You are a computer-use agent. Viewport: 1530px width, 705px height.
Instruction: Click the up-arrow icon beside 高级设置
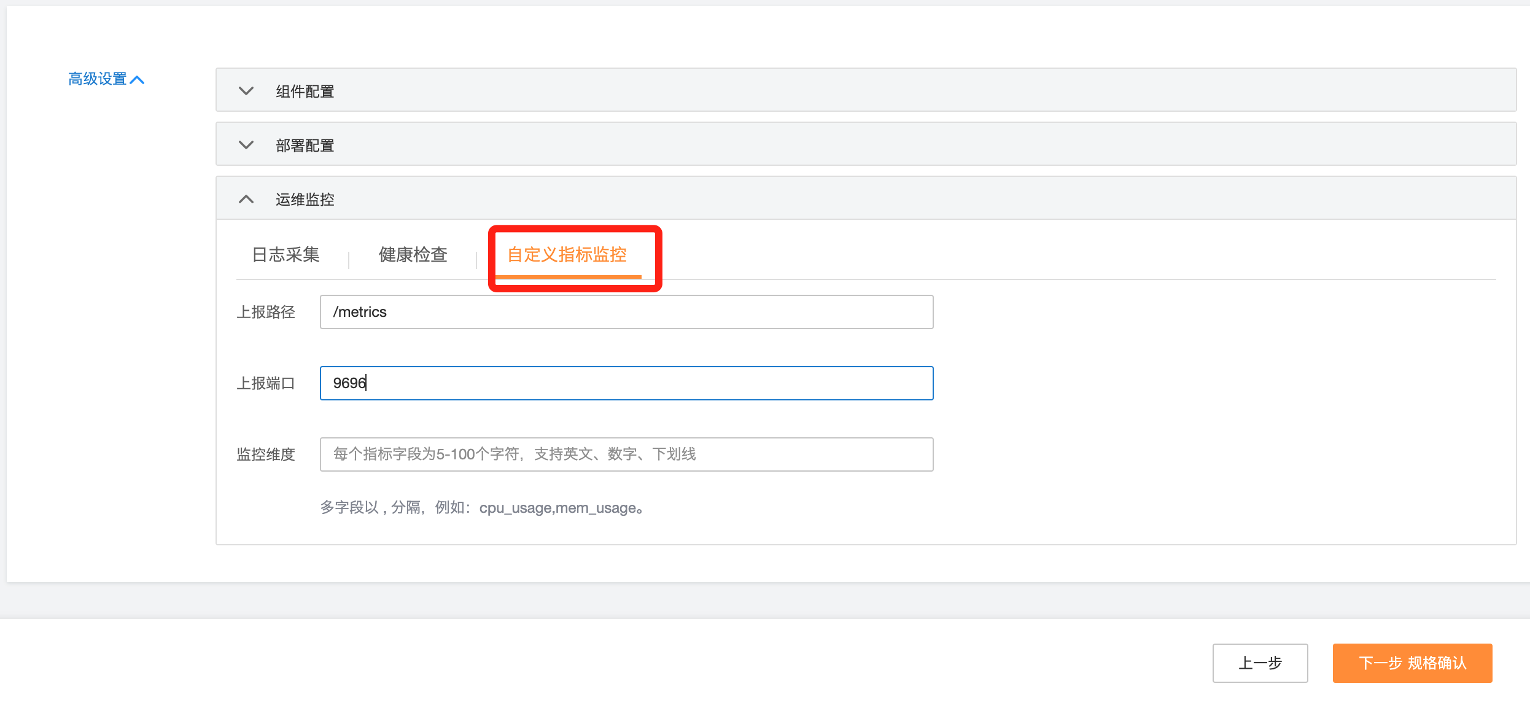(138, 80)
